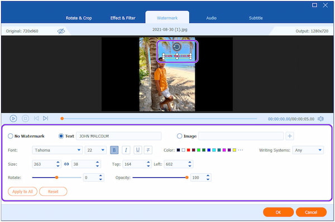Viewport: 335px width, 222px height.
Task: Decrease the Opacity value
Action: coord(208,179)
